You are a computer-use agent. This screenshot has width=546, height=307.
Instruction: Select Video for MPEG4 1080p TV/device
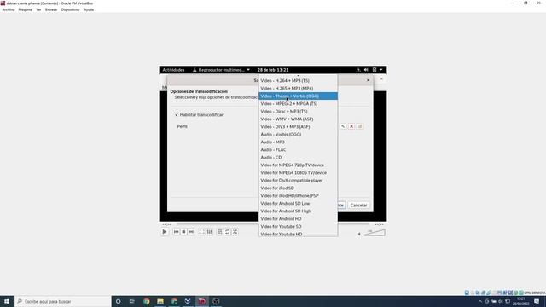[298, 172]
